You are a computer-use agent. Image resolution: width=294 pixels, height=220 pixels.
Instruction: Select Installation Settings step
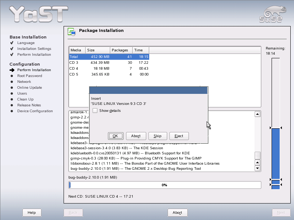pyautogui.click(x=34, y=49)
